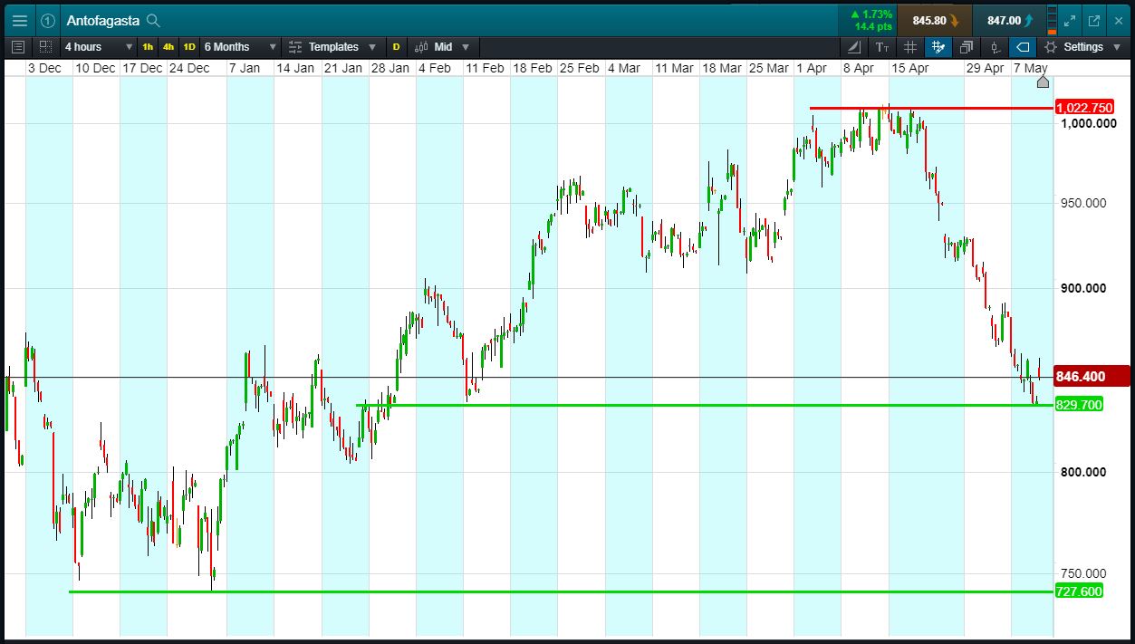The height and width of the screenshot is (644, 1135).
Task: Switch to 4h interval shortcut
Action: click(168, 46)
